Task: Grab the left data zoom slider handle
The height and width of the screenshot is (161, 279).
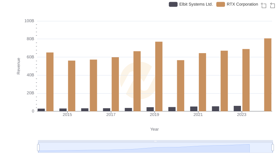Action: coord(38,148)
